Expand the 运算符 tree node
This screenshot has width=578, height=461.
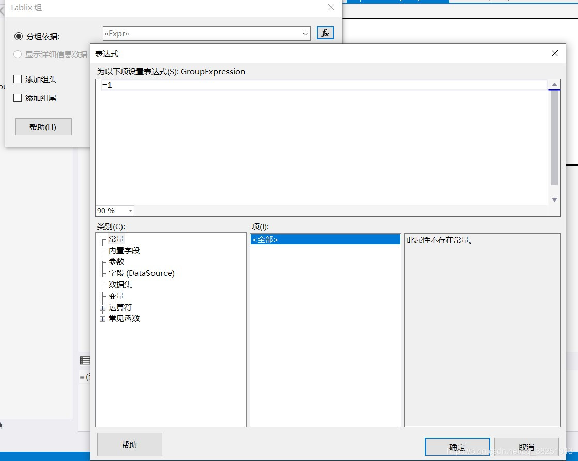coord(102,307)
